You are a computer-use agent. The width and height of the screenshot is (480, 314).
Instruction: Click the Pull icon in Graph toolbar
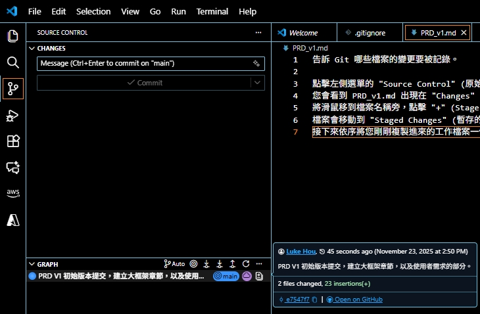pos(220,264)
